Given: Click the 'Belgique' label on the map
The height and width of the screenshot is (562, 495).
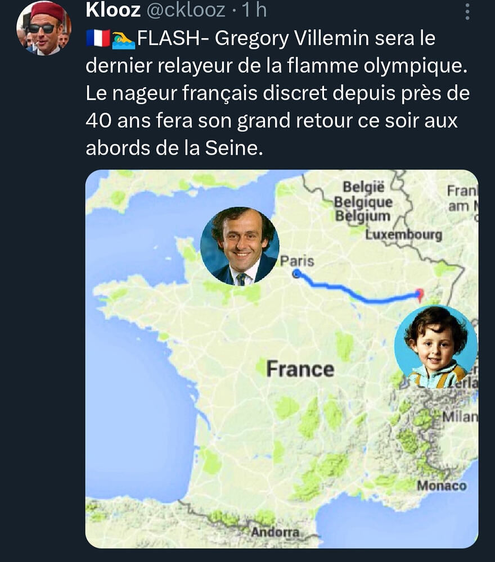Looking at the screenshot, I should pos(363,202).
